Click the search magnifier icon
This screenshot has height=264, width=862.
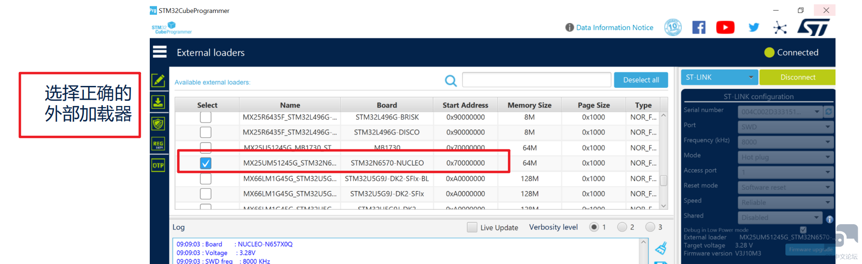coord(451,81)
